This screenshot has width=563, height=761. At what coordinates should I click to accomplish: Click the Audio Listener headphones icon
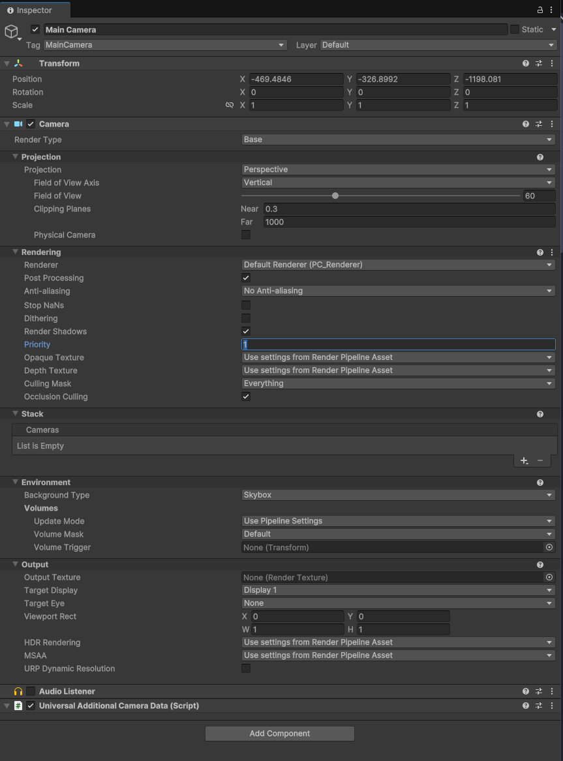(18, 691)
